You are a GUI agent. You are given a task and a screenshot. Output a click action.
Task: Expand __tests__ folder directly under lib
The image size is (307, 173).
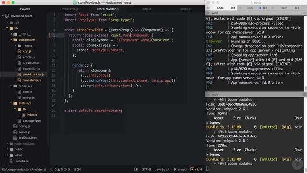point(11,34)
